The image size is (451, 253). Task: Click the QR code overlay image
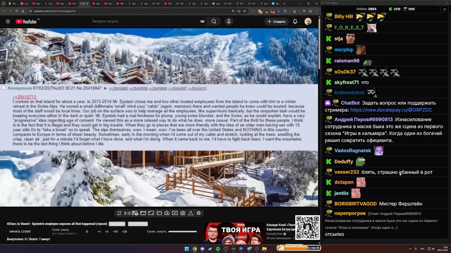pos(308,228)
